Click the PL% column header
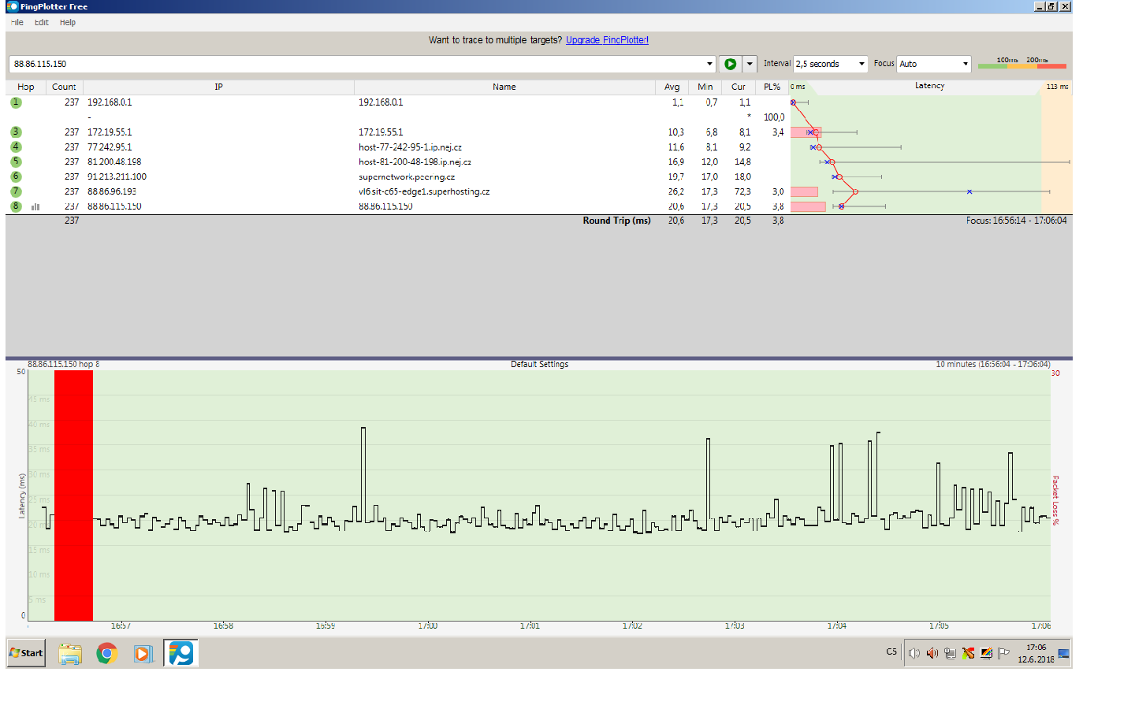 coord(772,87)
